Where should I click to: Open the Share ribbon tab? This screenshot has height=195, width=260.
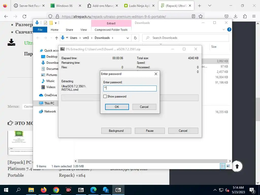(x=69, y=30)
